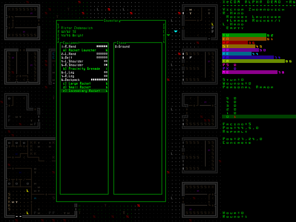The image size is (296, 222).
Task: Click the X@COM Alpha Demo title text
Action: pyautogui.click(x=259, y=2)
